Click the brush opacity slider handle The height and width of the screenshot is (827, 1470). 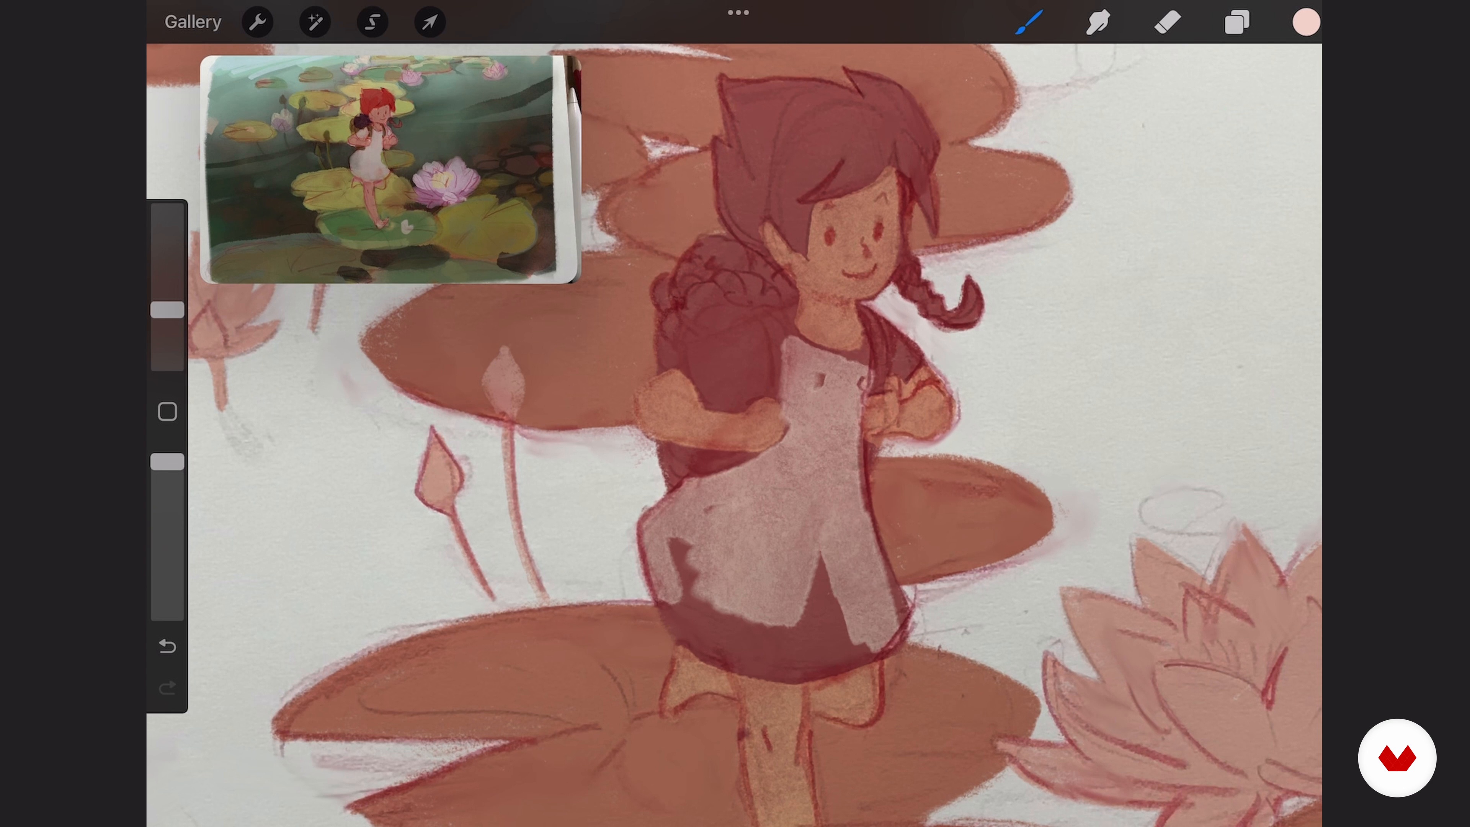coord(167,462)
